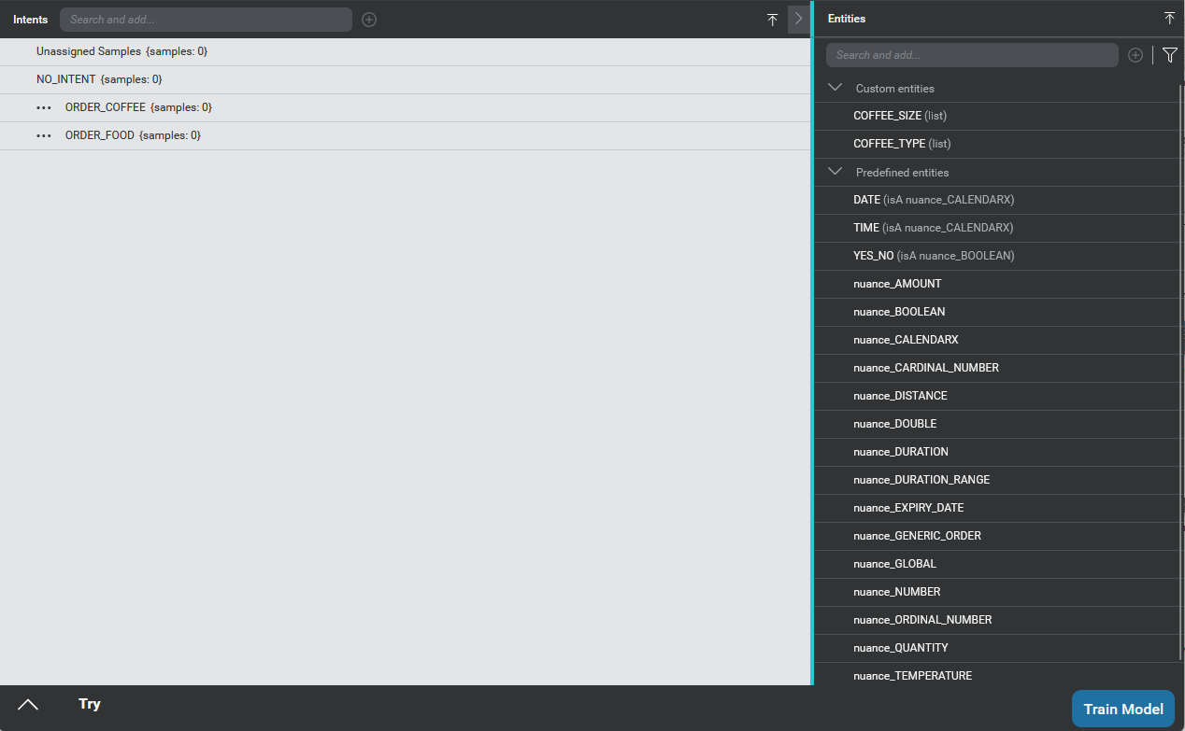Focus the Entities search and add field
Viewport: 1185px width, 731px height.
[x=972, y=55]
